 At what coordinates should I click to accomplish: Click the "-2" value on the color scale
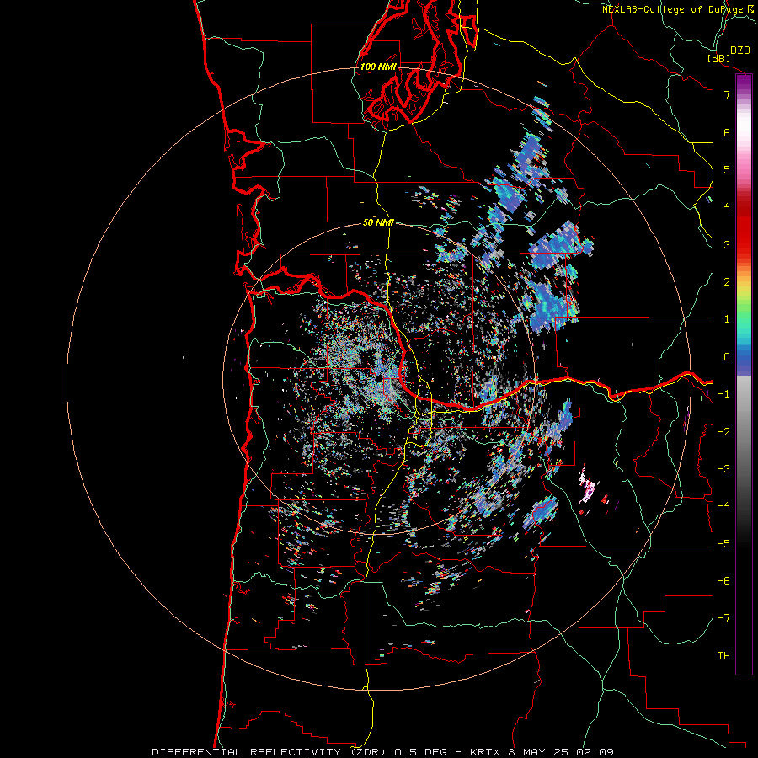pyautogui.click(x=723, y=432)
